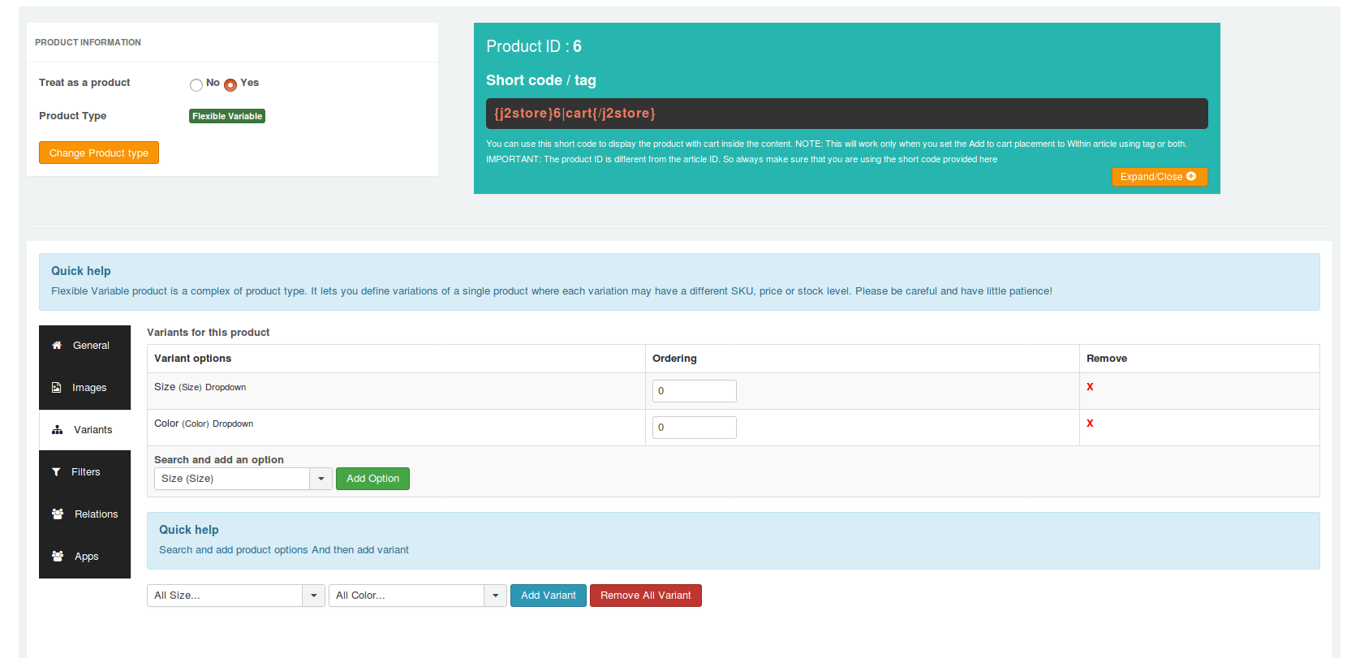Select Yes for Treat as a product
1347x658 pixels.
(x=230, y=85)
